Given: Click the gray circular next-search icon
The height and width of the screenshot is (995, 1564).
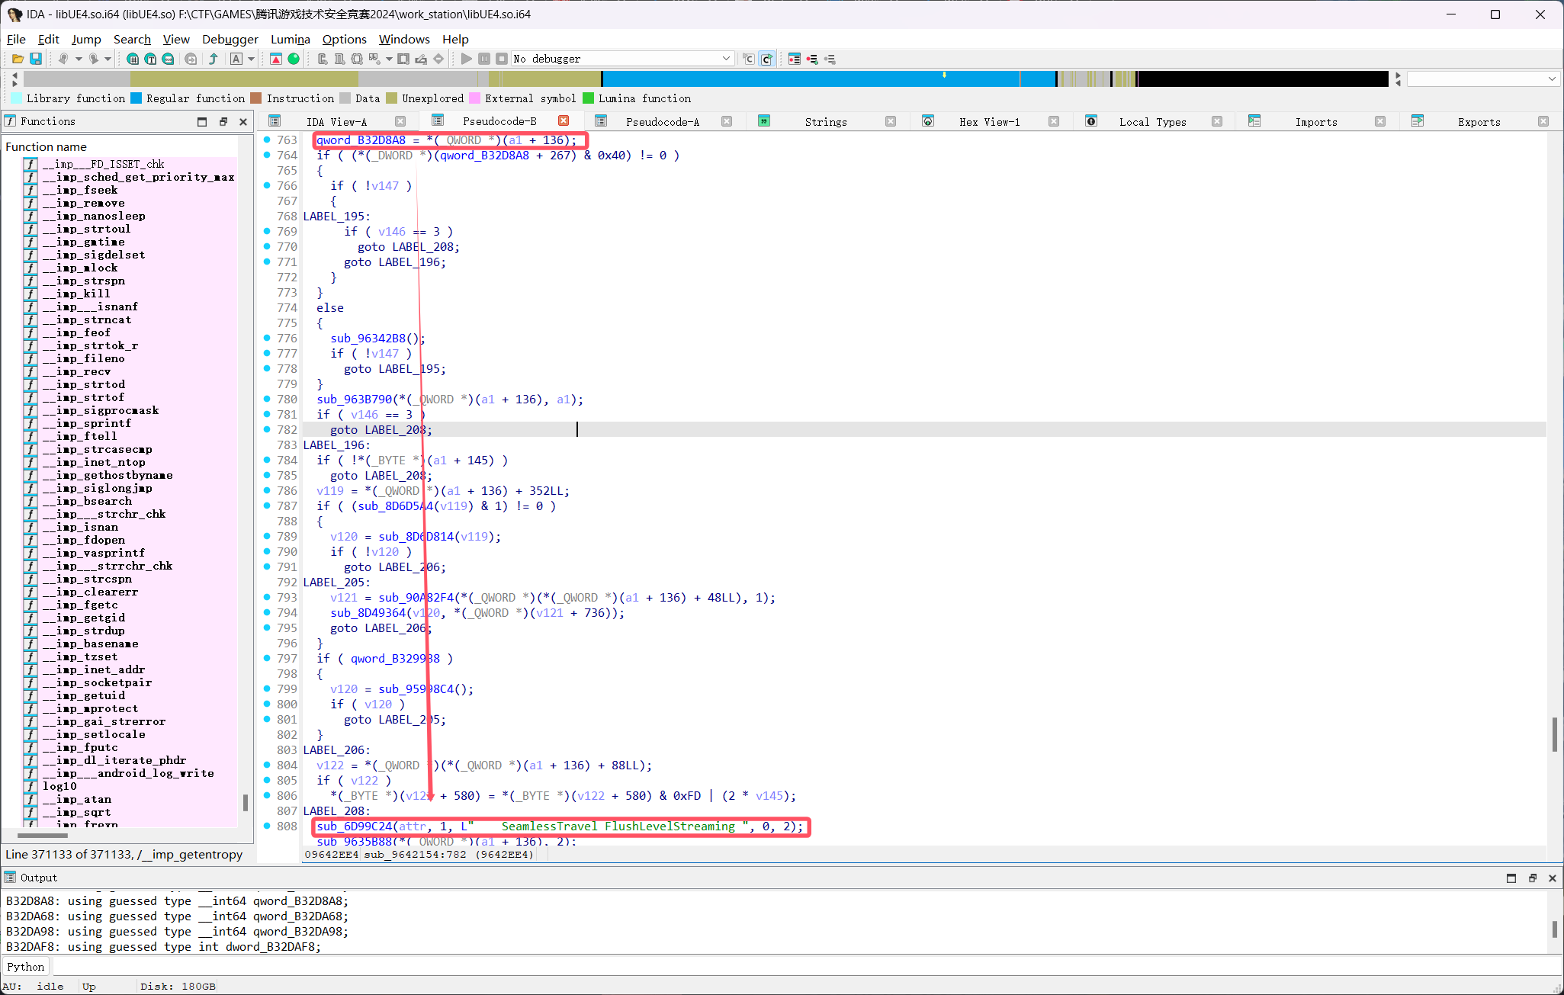Looking at the screenshot, I should click(191, 59).
